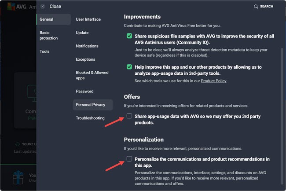
Task: Open the Tools settings category
Action: (x=44, y=51)
